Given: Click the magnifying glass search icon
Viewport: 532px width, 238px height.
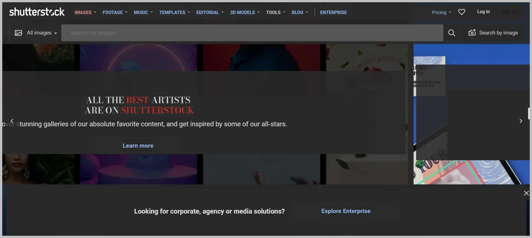Looking at the screenshot, I should [x=452, y=33].
